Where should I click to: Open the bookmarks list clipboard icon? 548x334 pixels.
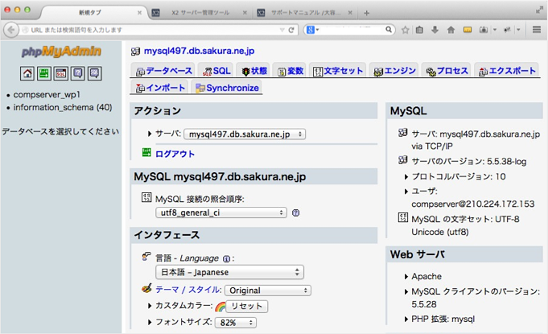pyautogui.click(x=419, y=30)
